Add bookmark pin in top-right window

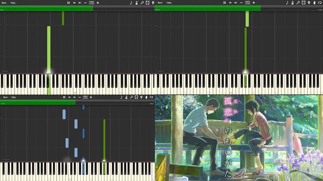click(x=309, y=3)
